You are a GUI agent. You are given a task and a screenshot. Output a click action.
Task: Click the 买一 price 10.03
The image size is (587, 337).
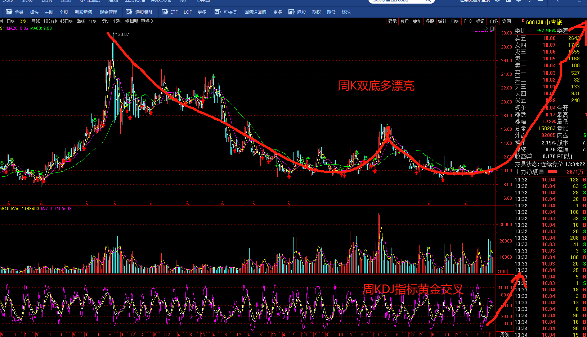click(x=549, y=73)
